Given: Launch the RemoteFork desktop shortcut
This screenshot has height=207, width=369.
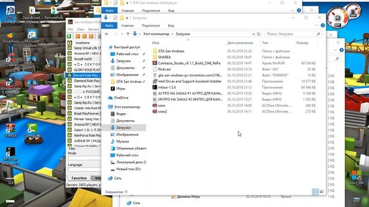Looking at the screenshot, I should [x=54, y=13].
